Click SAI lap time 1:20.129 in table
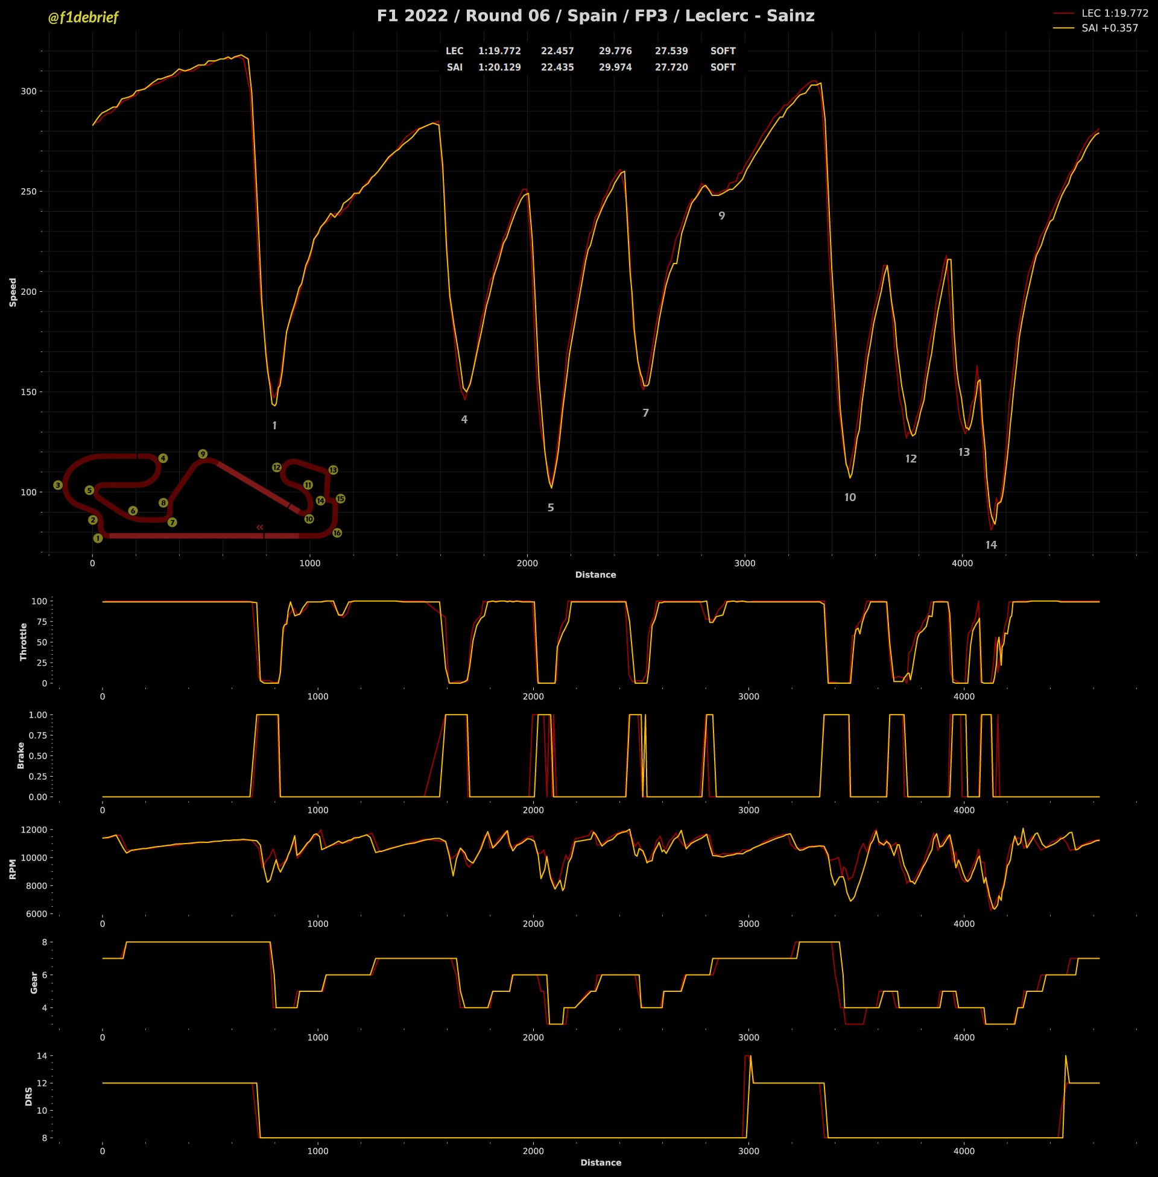Screen dimensions: 1158x1177 point(499,68)
